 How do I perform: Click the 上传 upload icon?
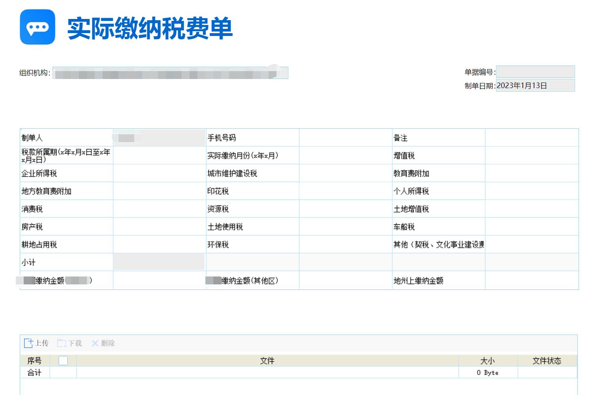point(28,343)
